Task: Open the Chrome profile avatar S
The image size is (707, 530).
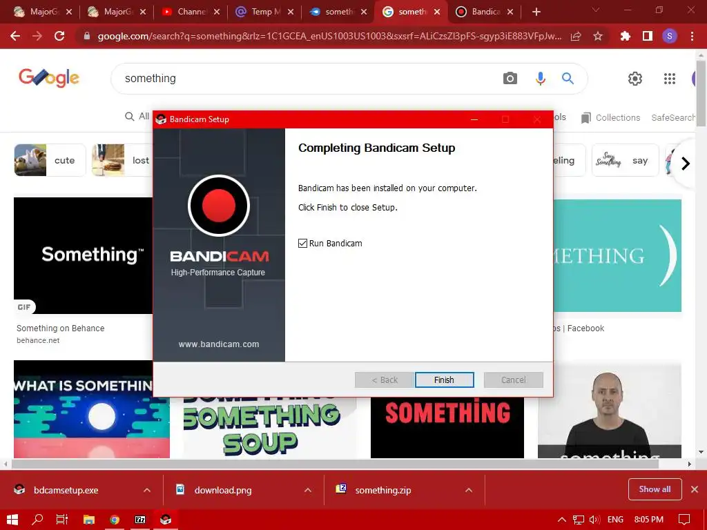Action: (670, 36)
